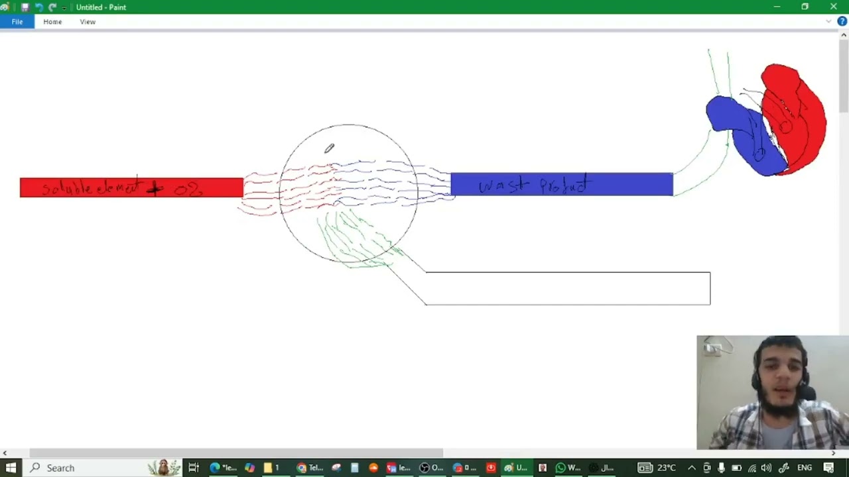Viewport: 849px width, 477px height.
Task: Open Task View from taskbar
Action: click(x=194, y=468)
